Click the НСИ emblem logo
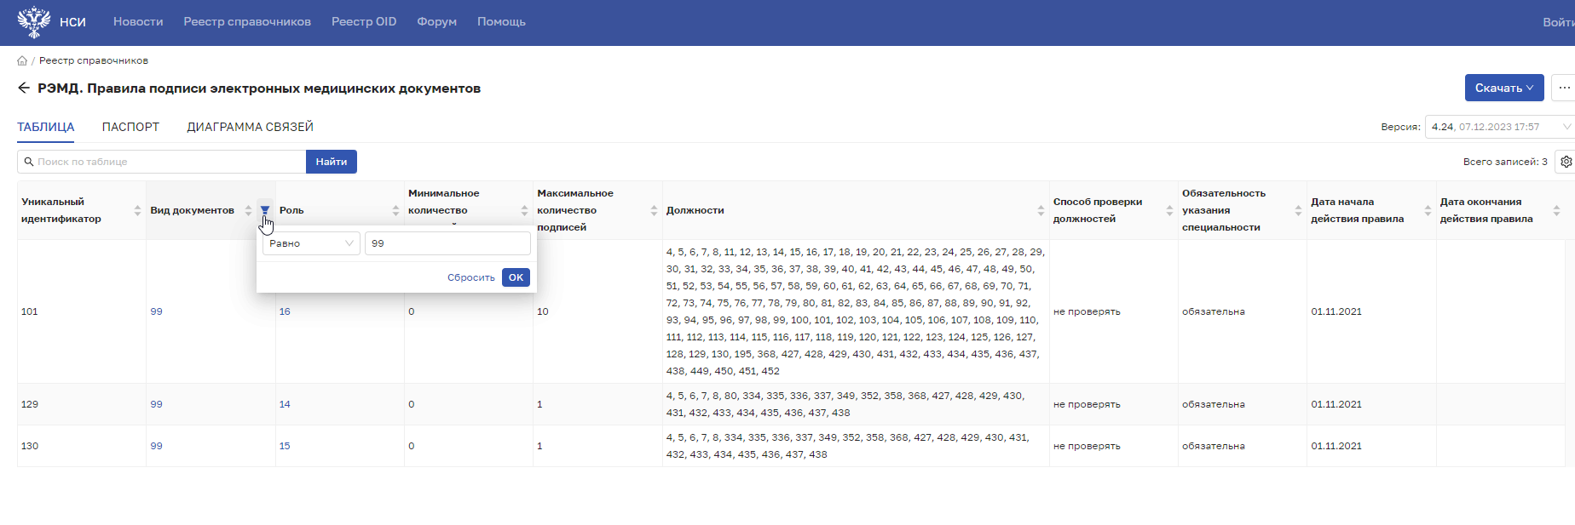 pyautogui.click(x=34, y=22)
